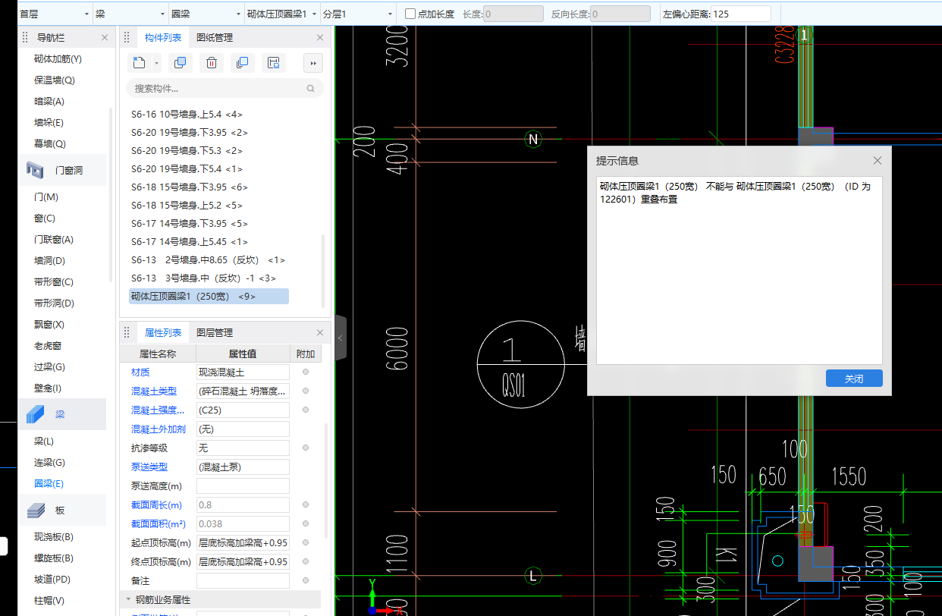Click the 备注 value field

243,580
